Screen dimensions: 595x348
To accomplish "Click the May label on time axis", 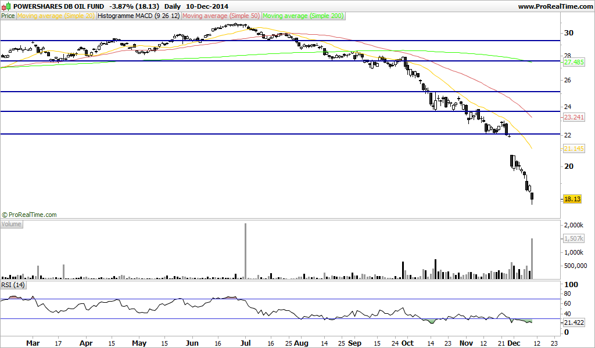I will pyautogui.click(x=139, y=343).
